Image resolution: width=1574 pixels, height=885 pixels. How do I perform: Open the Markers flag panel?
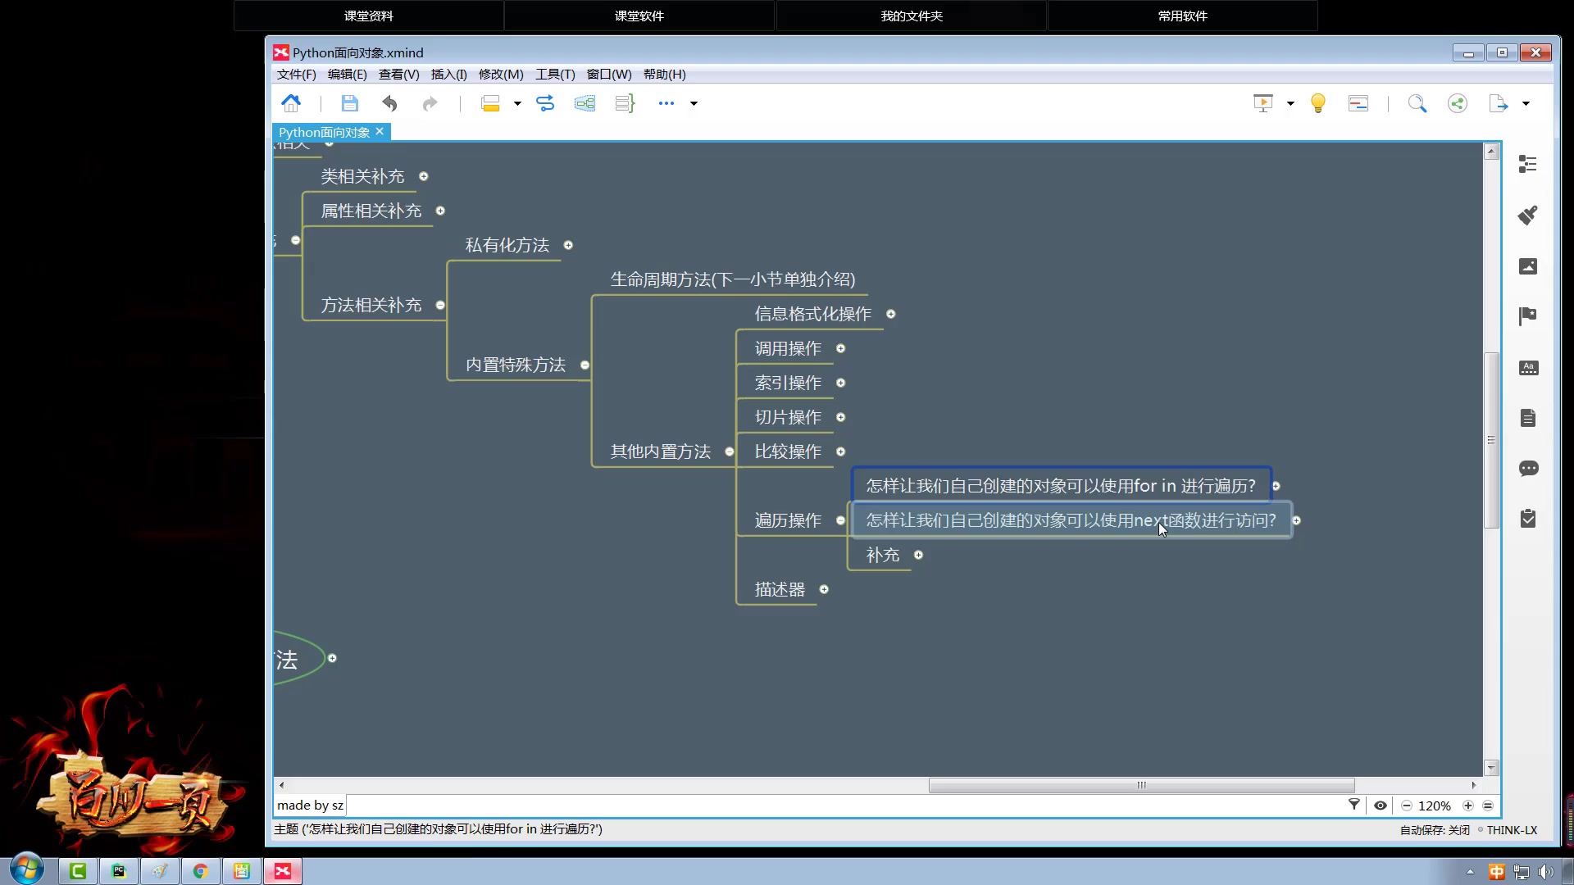(1527, 316)
